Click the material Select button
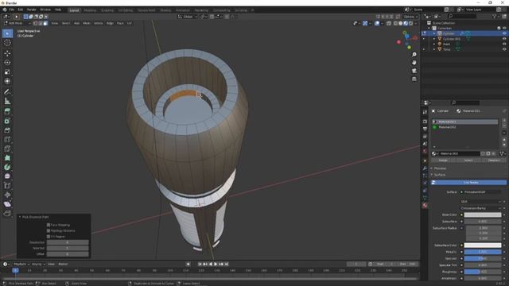 tap(468, 160)
